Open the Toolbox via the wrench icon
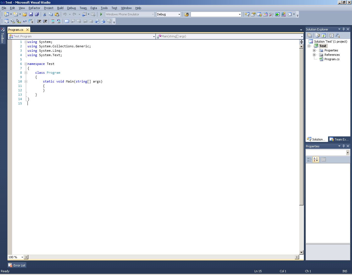 coord(271,14)
